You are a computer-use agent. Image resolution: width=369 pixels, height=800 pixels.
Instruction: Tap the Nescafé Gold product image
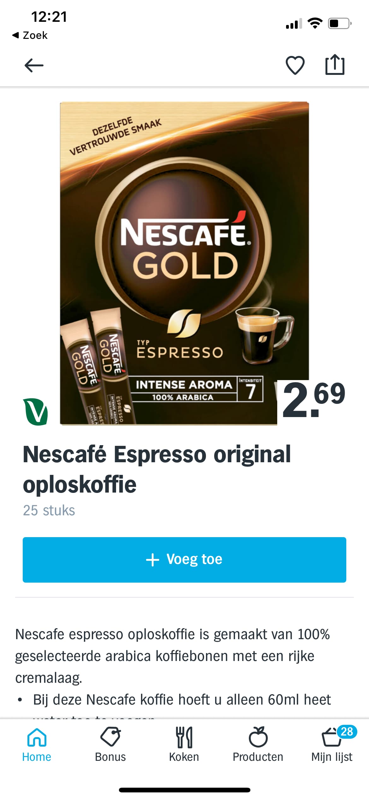184,263
